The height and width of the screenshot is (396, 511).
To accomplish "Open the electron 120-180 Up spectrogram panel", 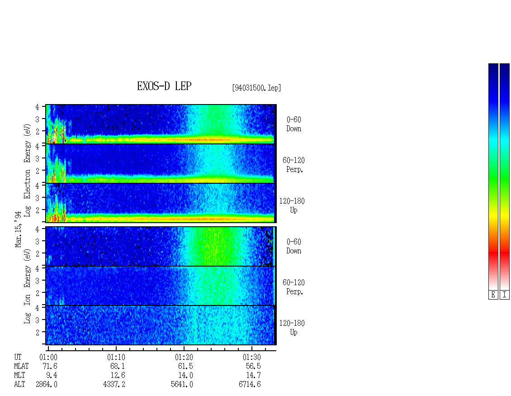I will point(161,203).
